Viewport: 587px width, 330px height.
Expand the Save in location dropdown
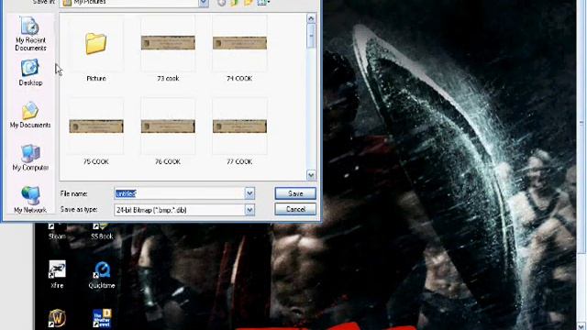click(x=204, y=3)
